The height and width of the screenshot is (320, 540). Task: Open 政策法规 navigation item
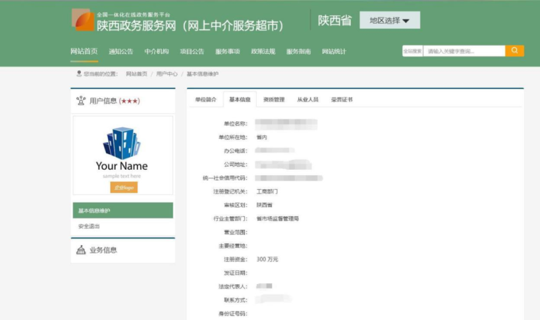263,51
